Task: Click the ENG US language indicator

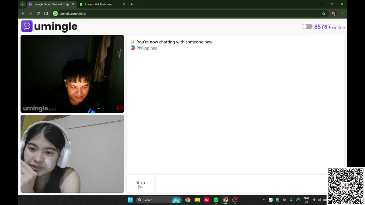Action: tap(306, 200)
